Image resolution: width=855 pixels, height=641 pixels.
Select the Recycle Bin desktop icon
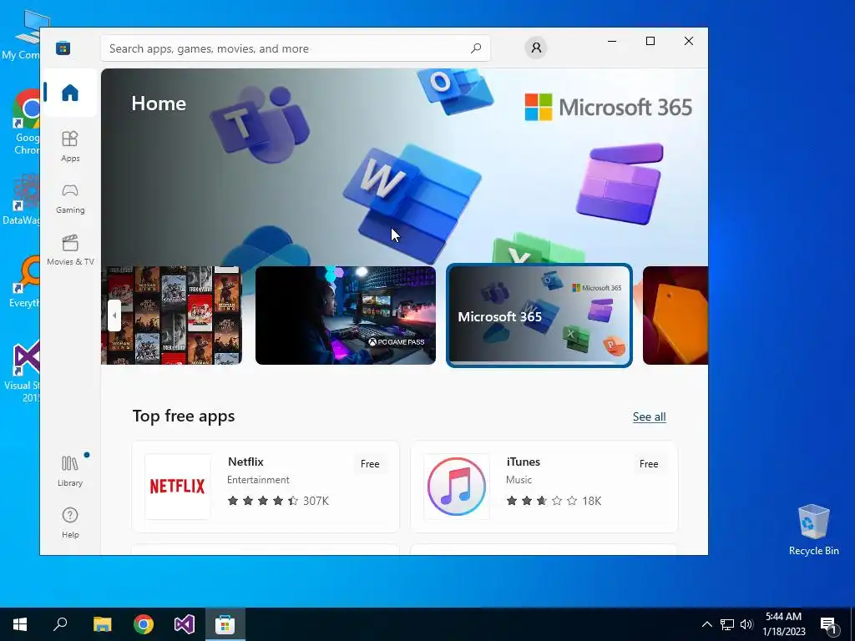[813, 529]
